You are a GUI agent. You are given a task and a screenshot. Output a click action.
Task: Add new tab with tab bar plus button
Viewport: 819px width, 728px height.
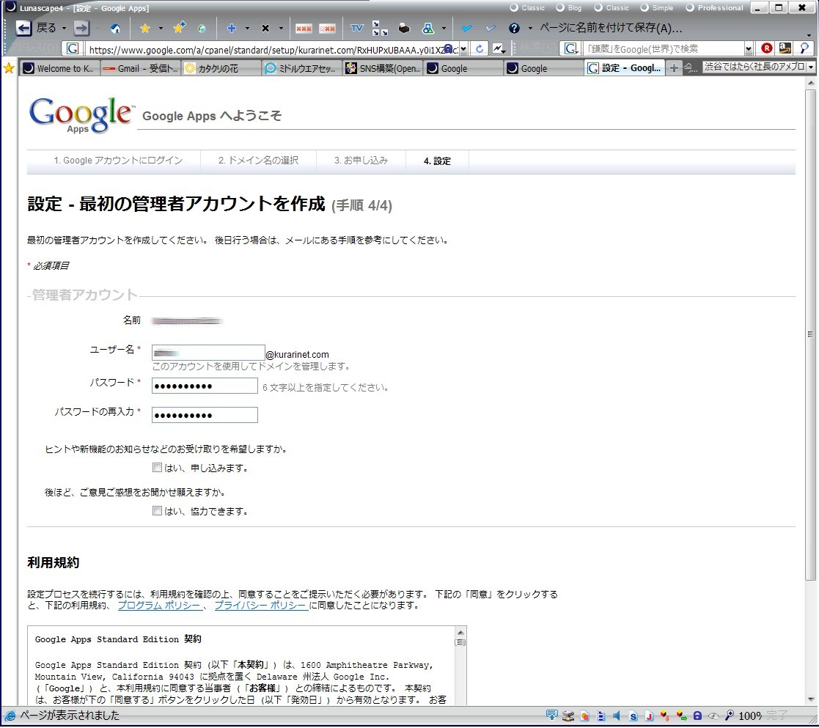[674, 68]
